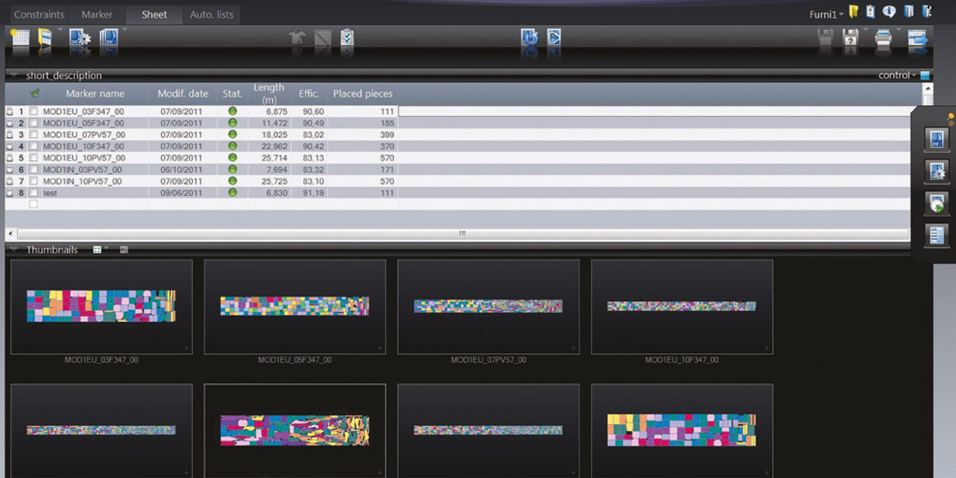Tick the checkbox for MOD1EU_10PV57_00
This screenshot has height=478, width=956.
pos(34,158)
